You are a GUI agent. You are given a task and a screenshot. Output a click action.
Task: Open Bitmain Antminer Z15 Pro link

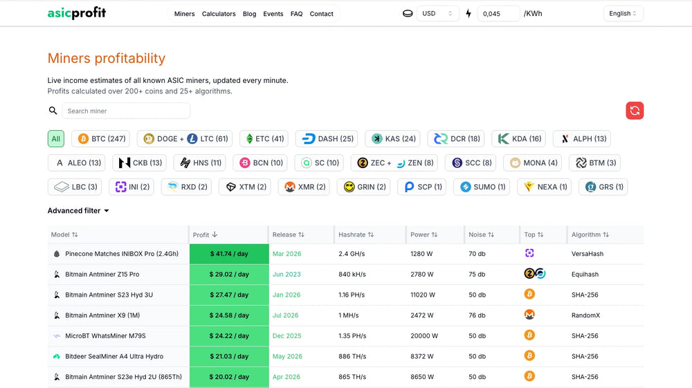point(102,274)
